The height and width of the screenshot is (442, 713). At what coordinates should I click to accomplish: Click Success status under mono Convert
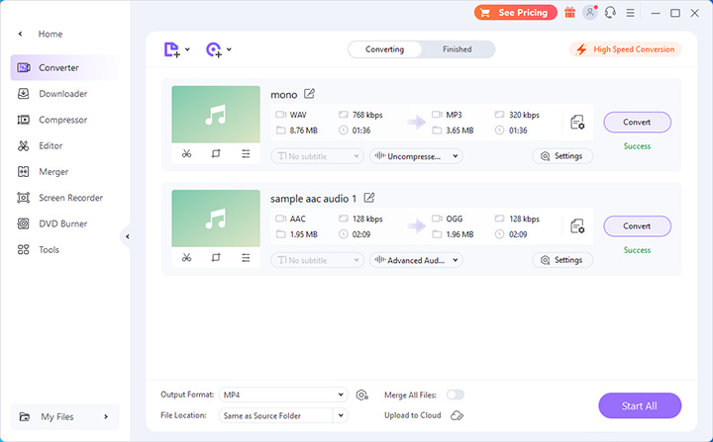pos(637,146)
